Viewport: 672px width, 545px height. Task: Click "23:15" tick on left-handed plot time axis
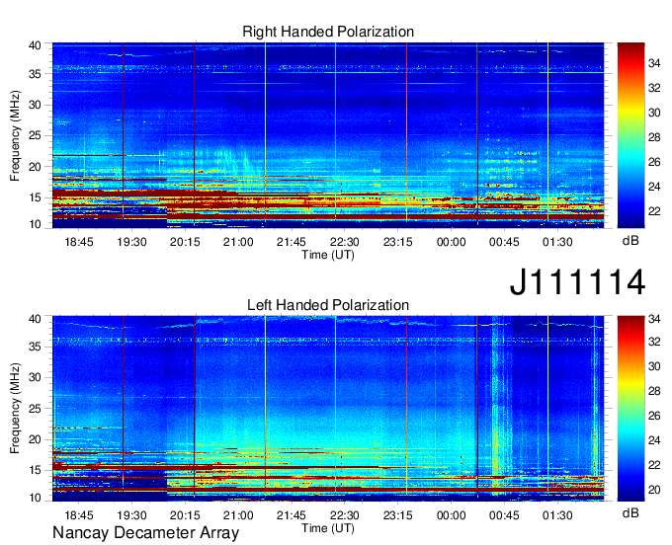(397, 515)
